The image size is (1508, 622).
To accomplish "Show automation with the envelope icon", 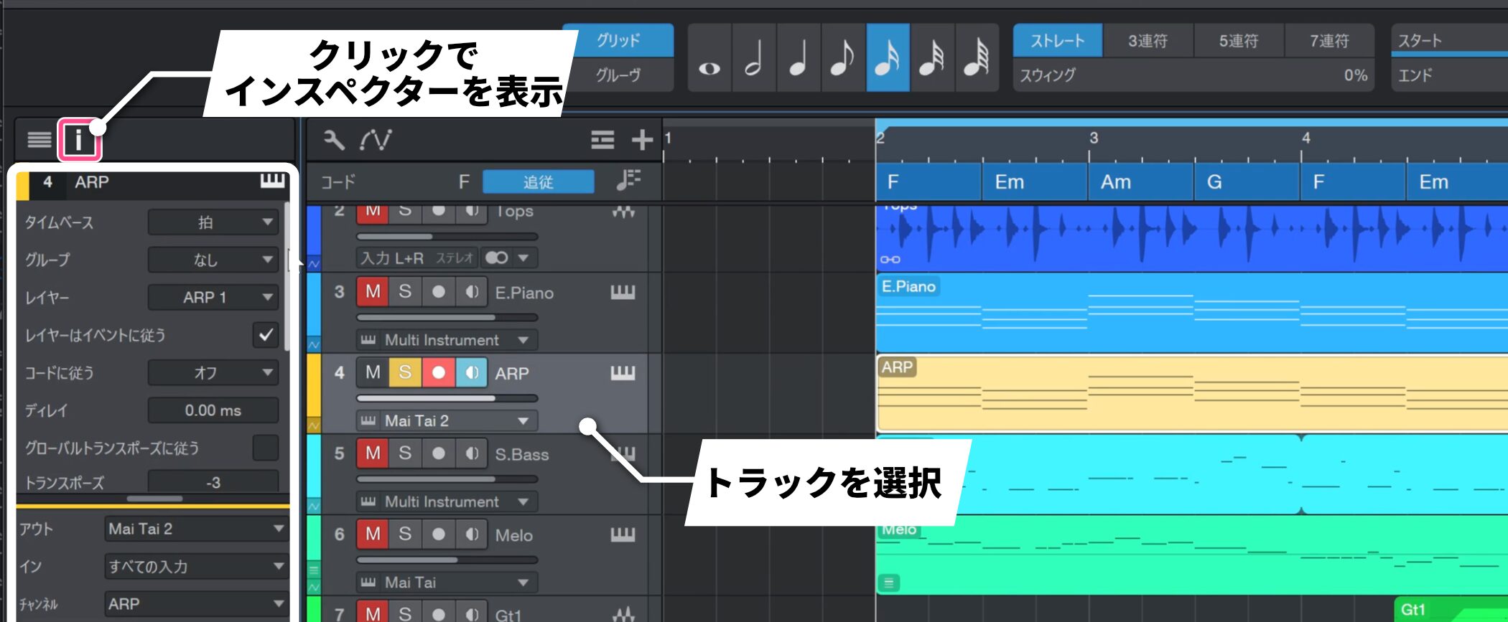I will coord(376,140).
